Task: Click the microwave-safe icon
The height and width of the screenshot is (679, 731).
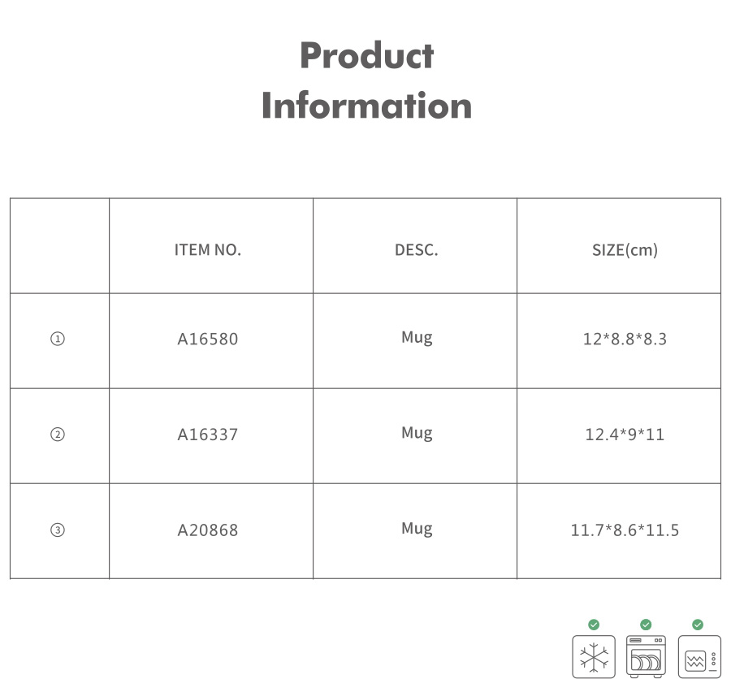Action: (x=699, y=656)
